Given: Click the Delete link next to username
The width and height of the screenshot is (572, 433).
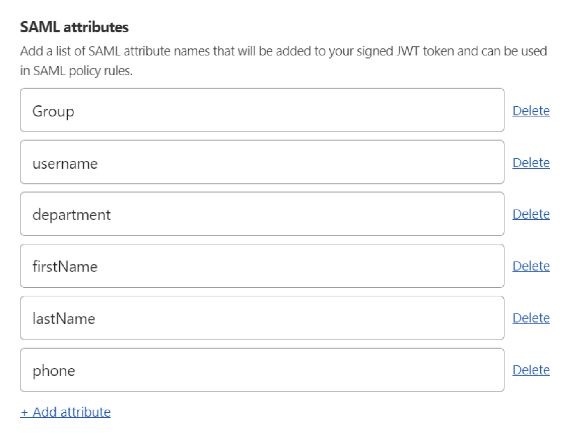Looking at the screenshot, I should tap(531, 162).
